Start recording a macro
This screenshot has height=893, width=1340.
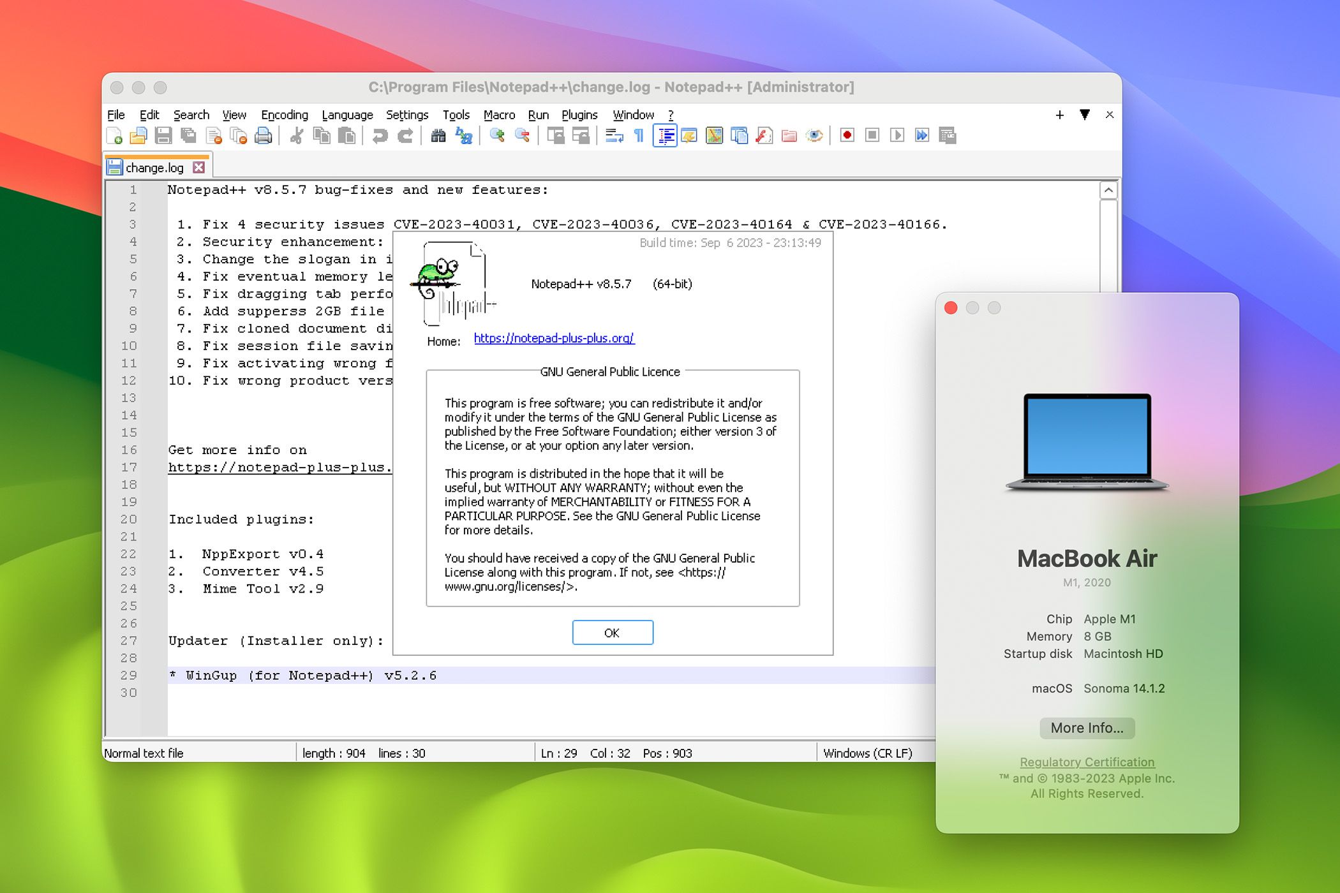pos(847,135)
